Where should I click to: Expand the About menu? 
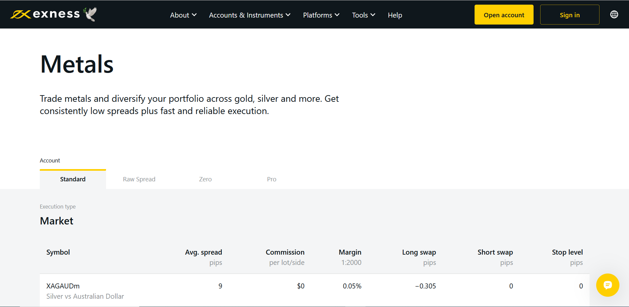pos(183,15)
